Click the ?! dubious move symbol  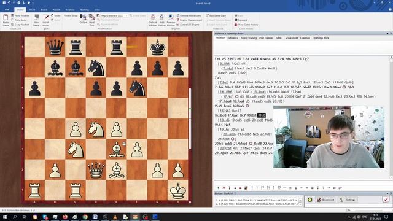(268, 188)
